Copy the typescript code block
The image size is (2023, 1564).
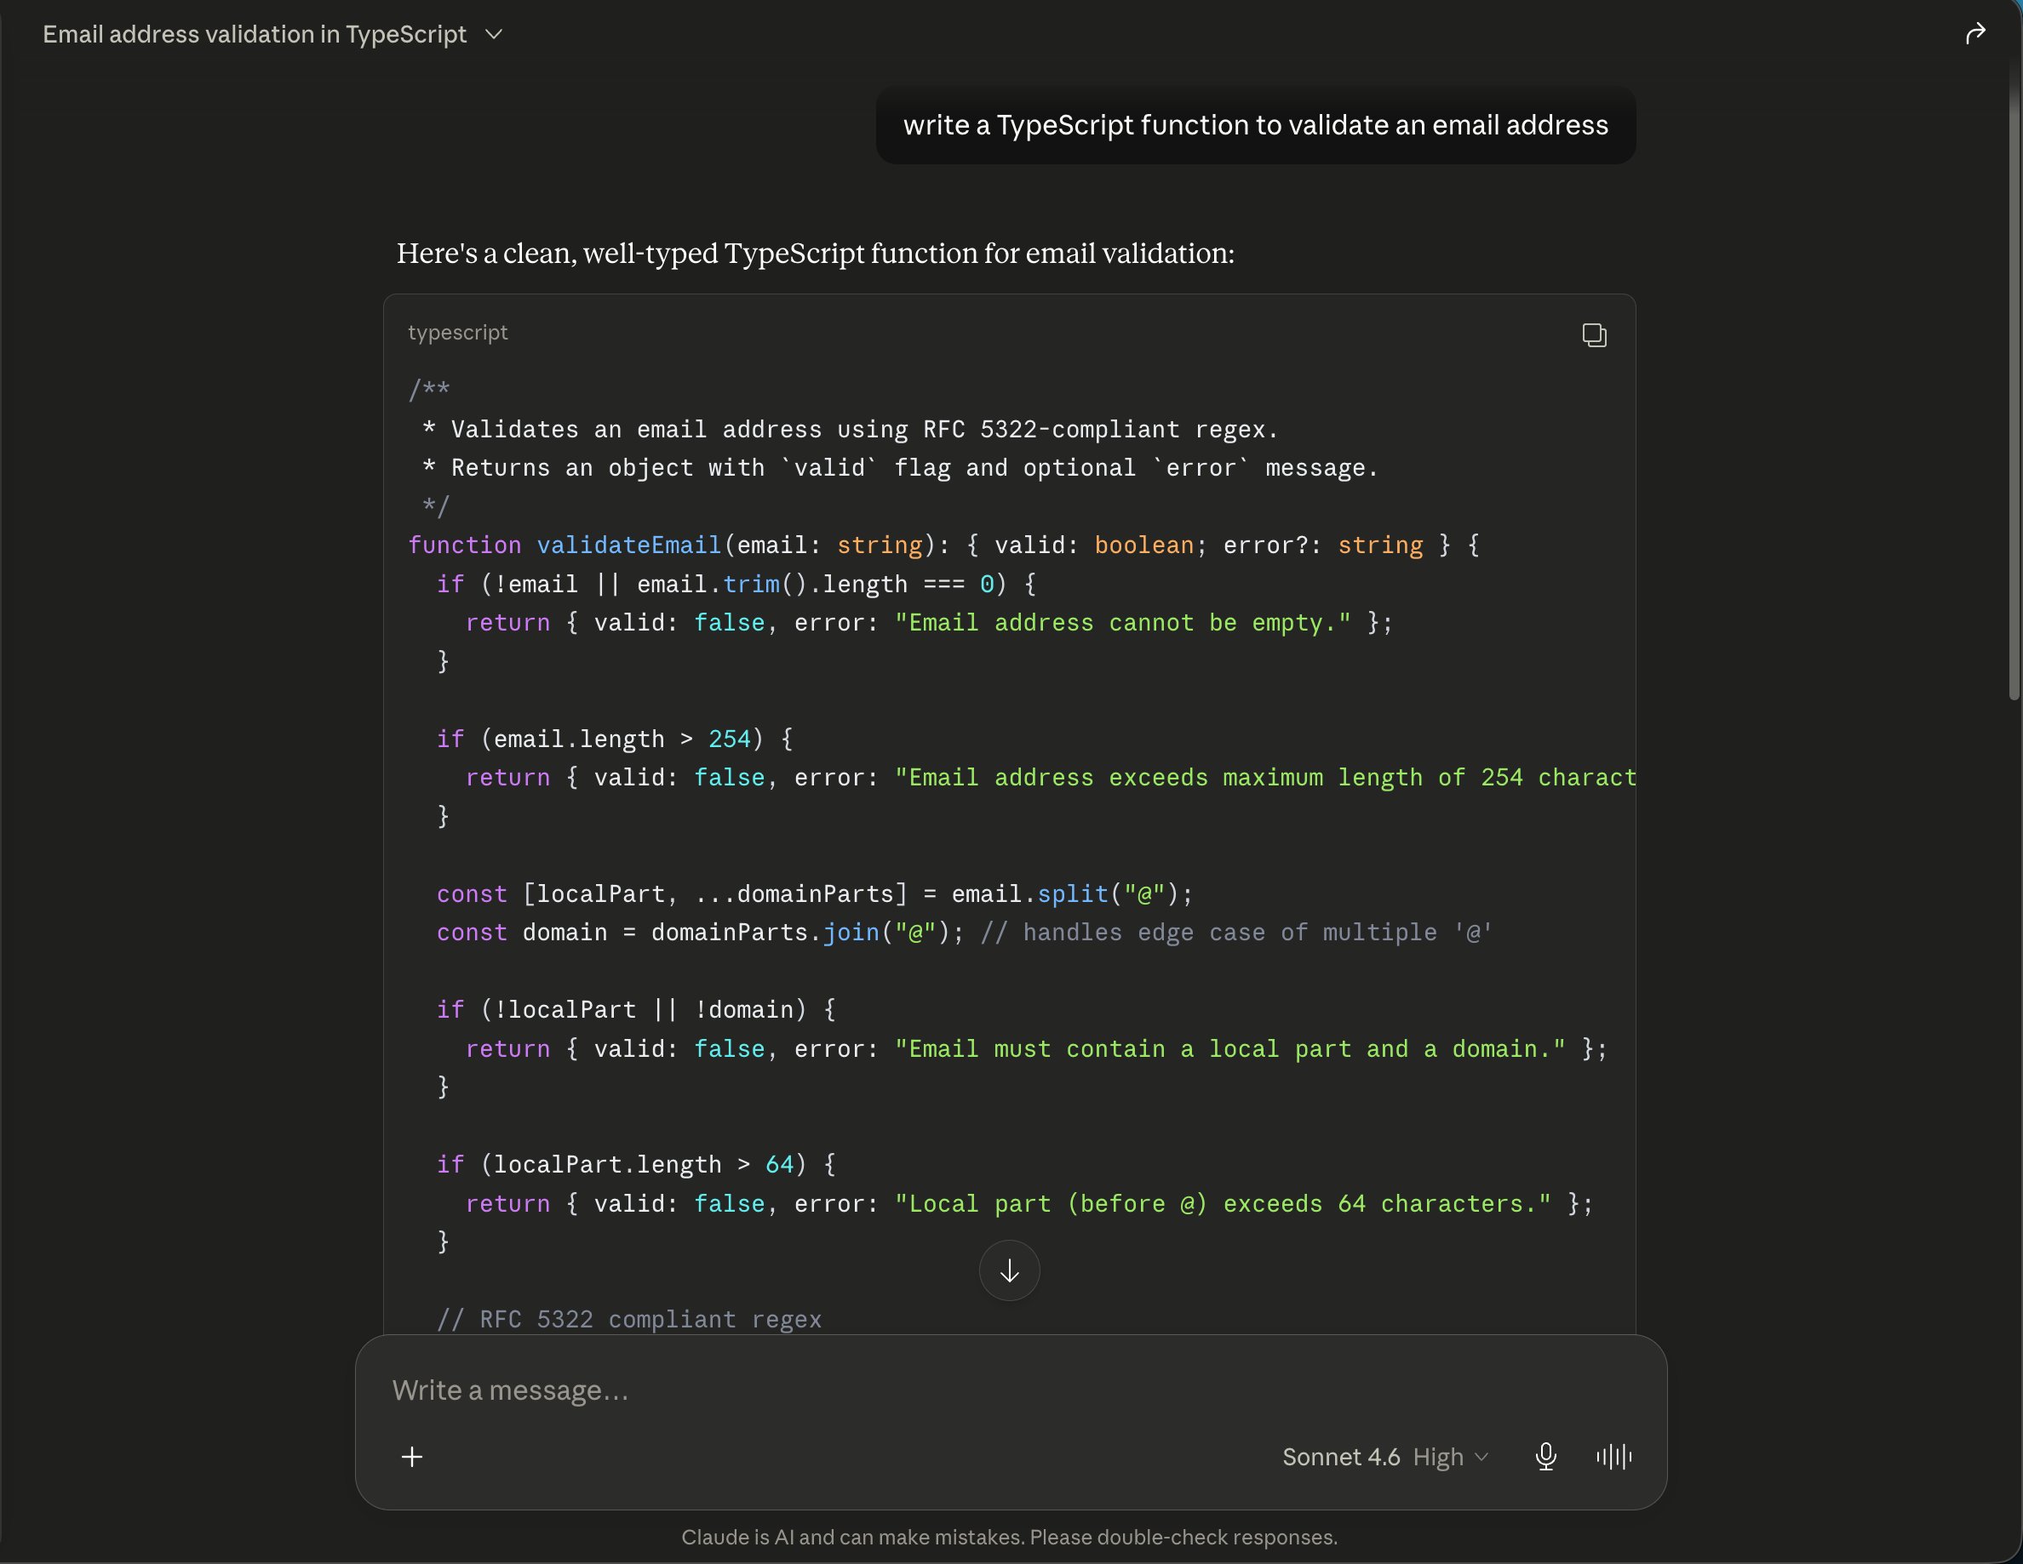[x=1593, y=334]
